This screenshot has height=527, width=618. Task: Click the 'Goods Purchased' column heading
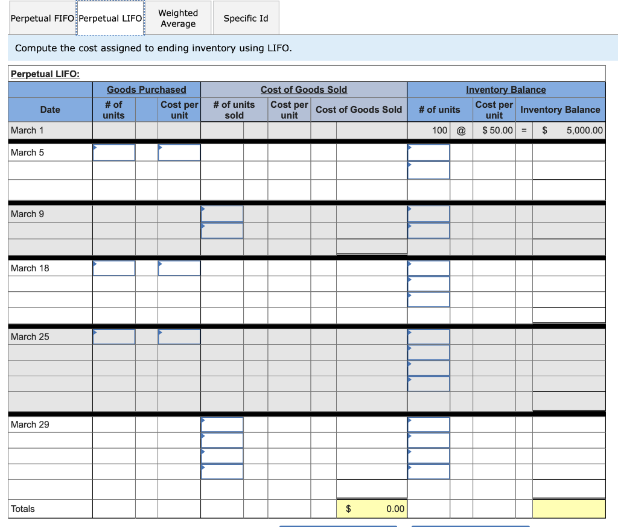pyautogui.click(x=147, y=90)
